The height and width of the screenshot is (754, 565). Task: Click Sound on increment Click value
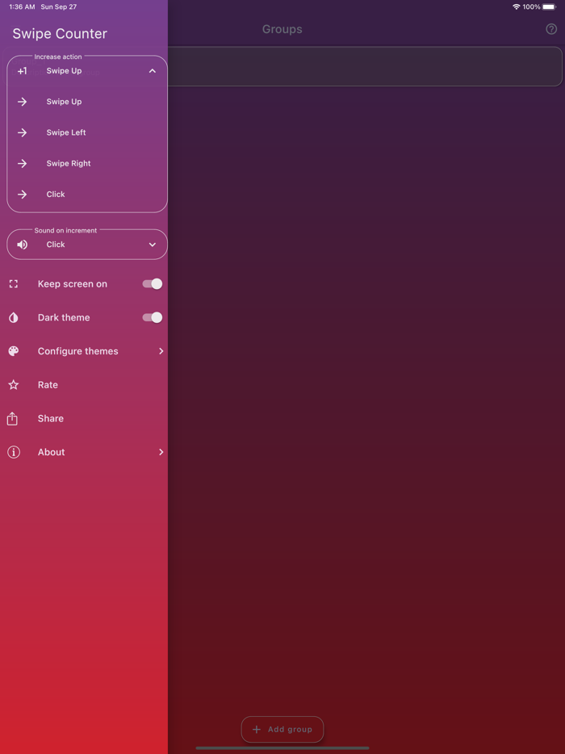coord(56,245)
